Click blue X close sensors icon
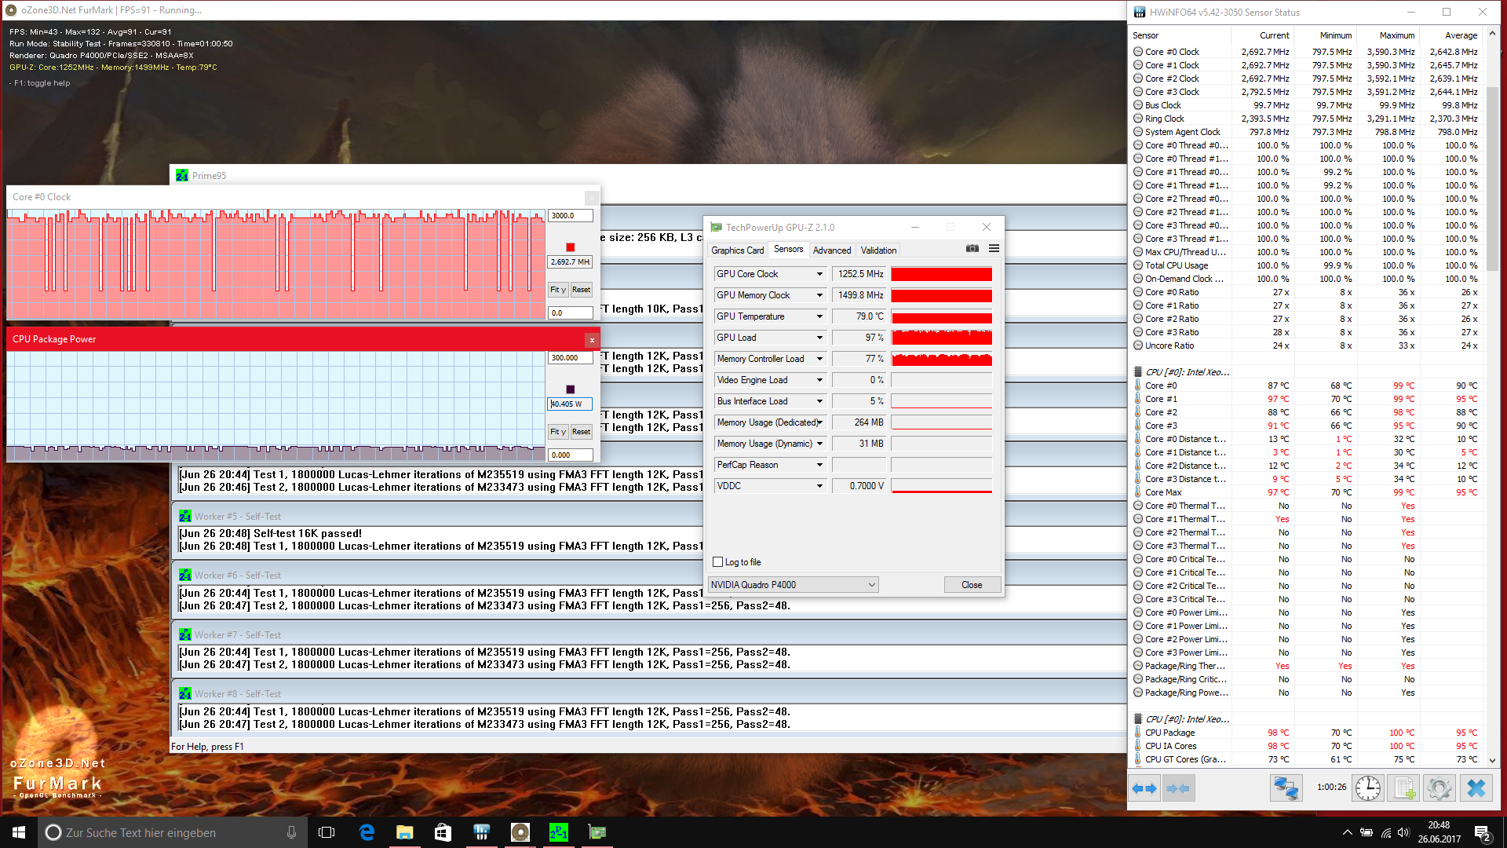This screenshot has width=1507, height=848. [x=1476, y=788]
